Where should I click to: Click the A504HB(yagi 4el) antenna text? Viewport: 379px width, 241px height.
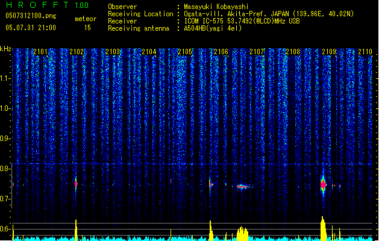point(213,28)
